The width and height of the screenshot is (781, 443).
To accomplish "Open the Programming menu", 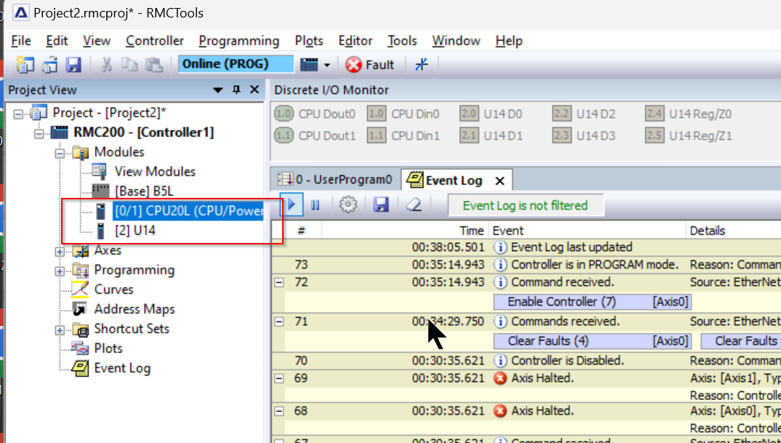I will tap(239, 41).
